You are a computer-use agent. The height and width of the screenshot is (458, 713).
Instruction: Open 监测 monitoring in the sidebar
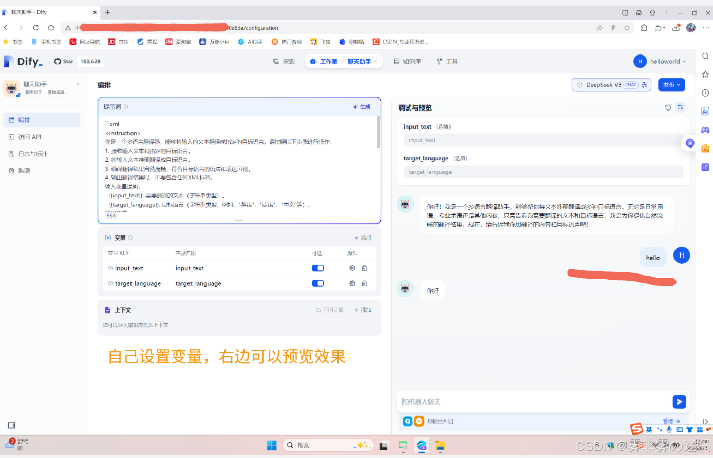pyautogui.click(x=42, y=171)
